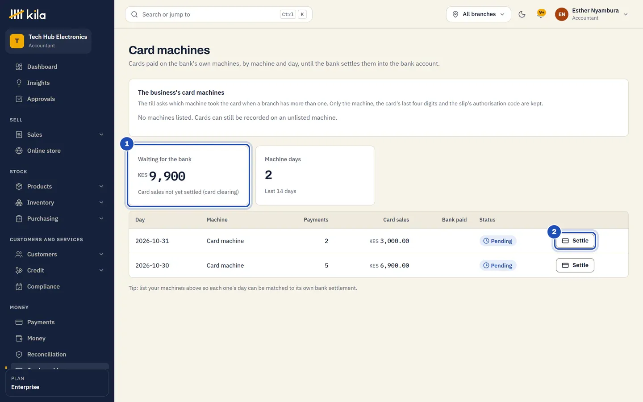Click the Online store globe icon

(19, 151)
